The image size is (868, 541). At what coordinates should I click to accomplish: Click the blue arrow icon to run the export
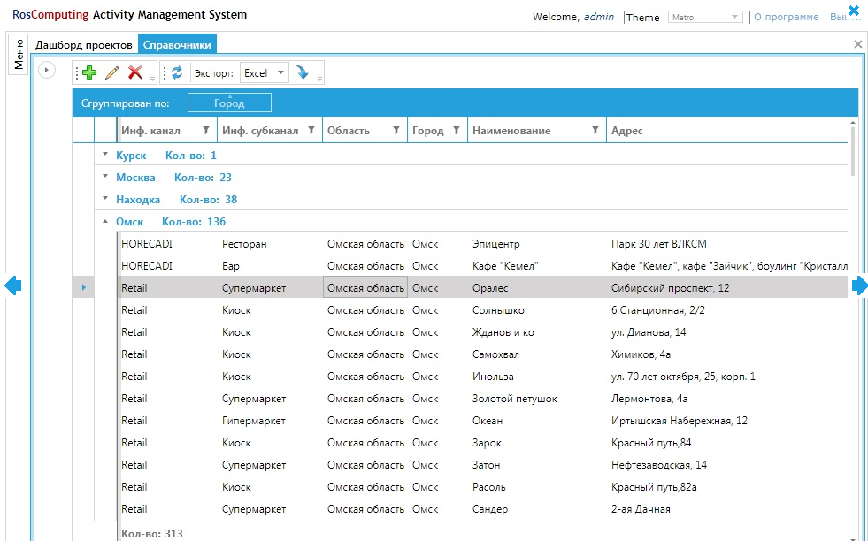coord(304,73)
